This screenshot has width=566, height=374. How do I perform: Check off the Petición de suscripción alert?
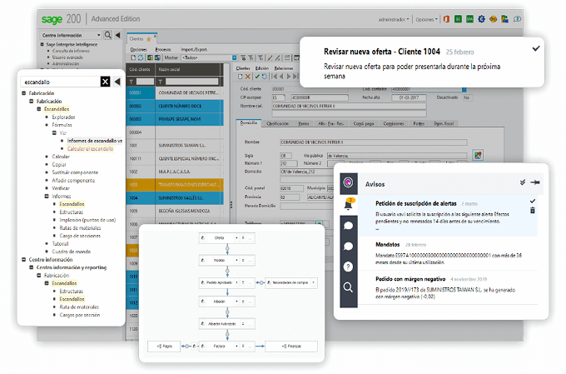533,201
